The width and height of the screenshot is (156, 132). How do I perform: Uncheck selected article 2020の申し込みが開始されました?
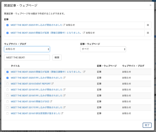pos(8,25)
